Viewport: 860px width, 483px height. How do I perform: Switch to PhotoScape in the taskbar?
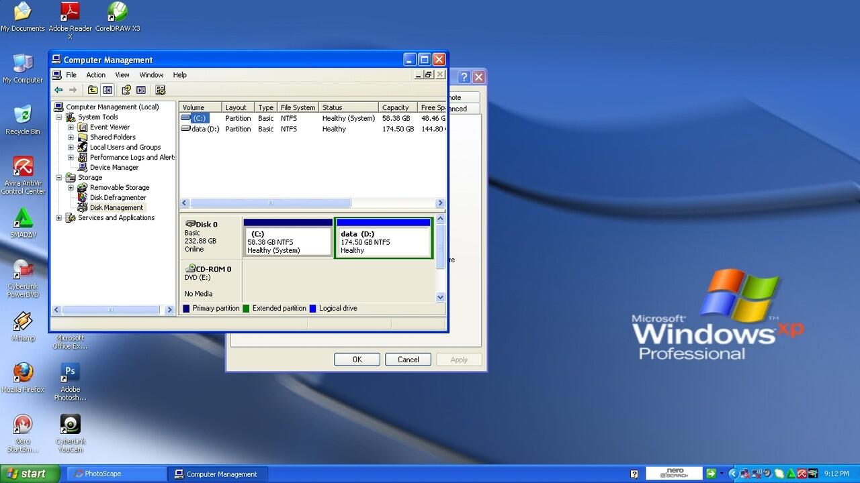(x=116, y=474)
